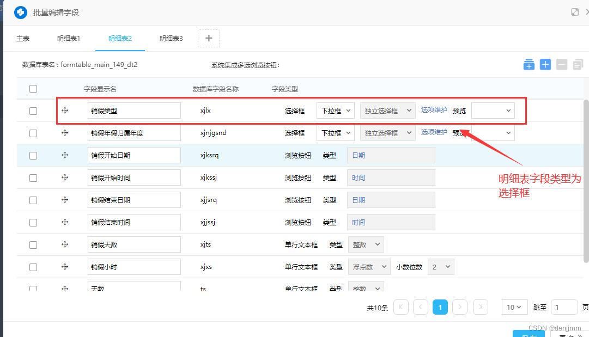589x337 pixels.
Task: Check the checkbox for 销假天数 row
Action: [33, 244]
